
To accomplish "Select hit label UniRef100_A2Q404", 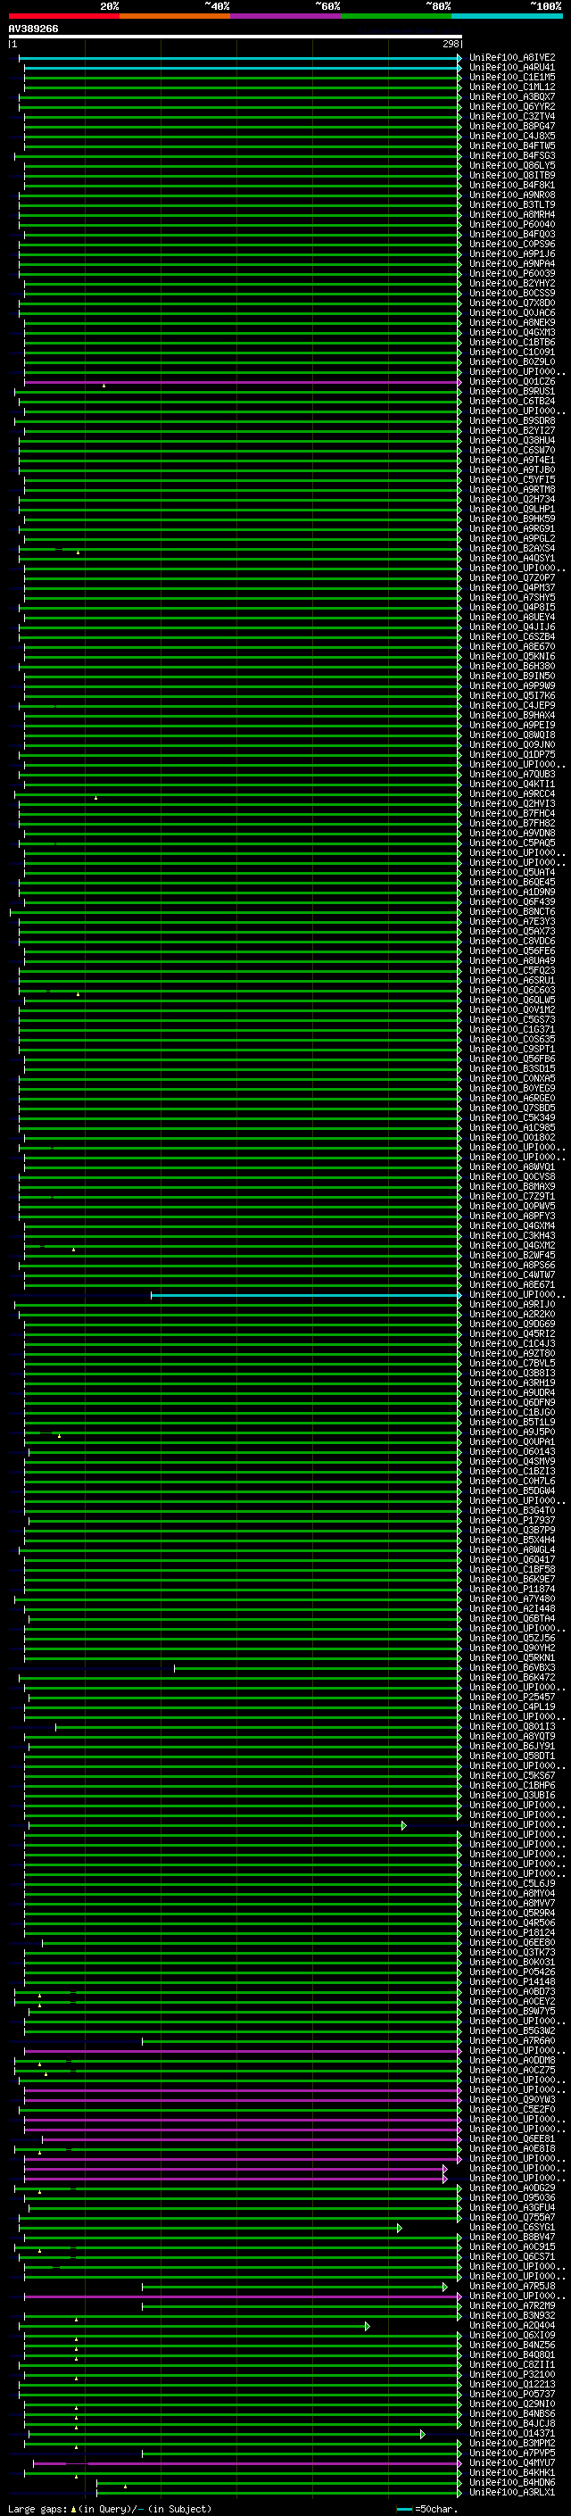I will click(512, 2325).
